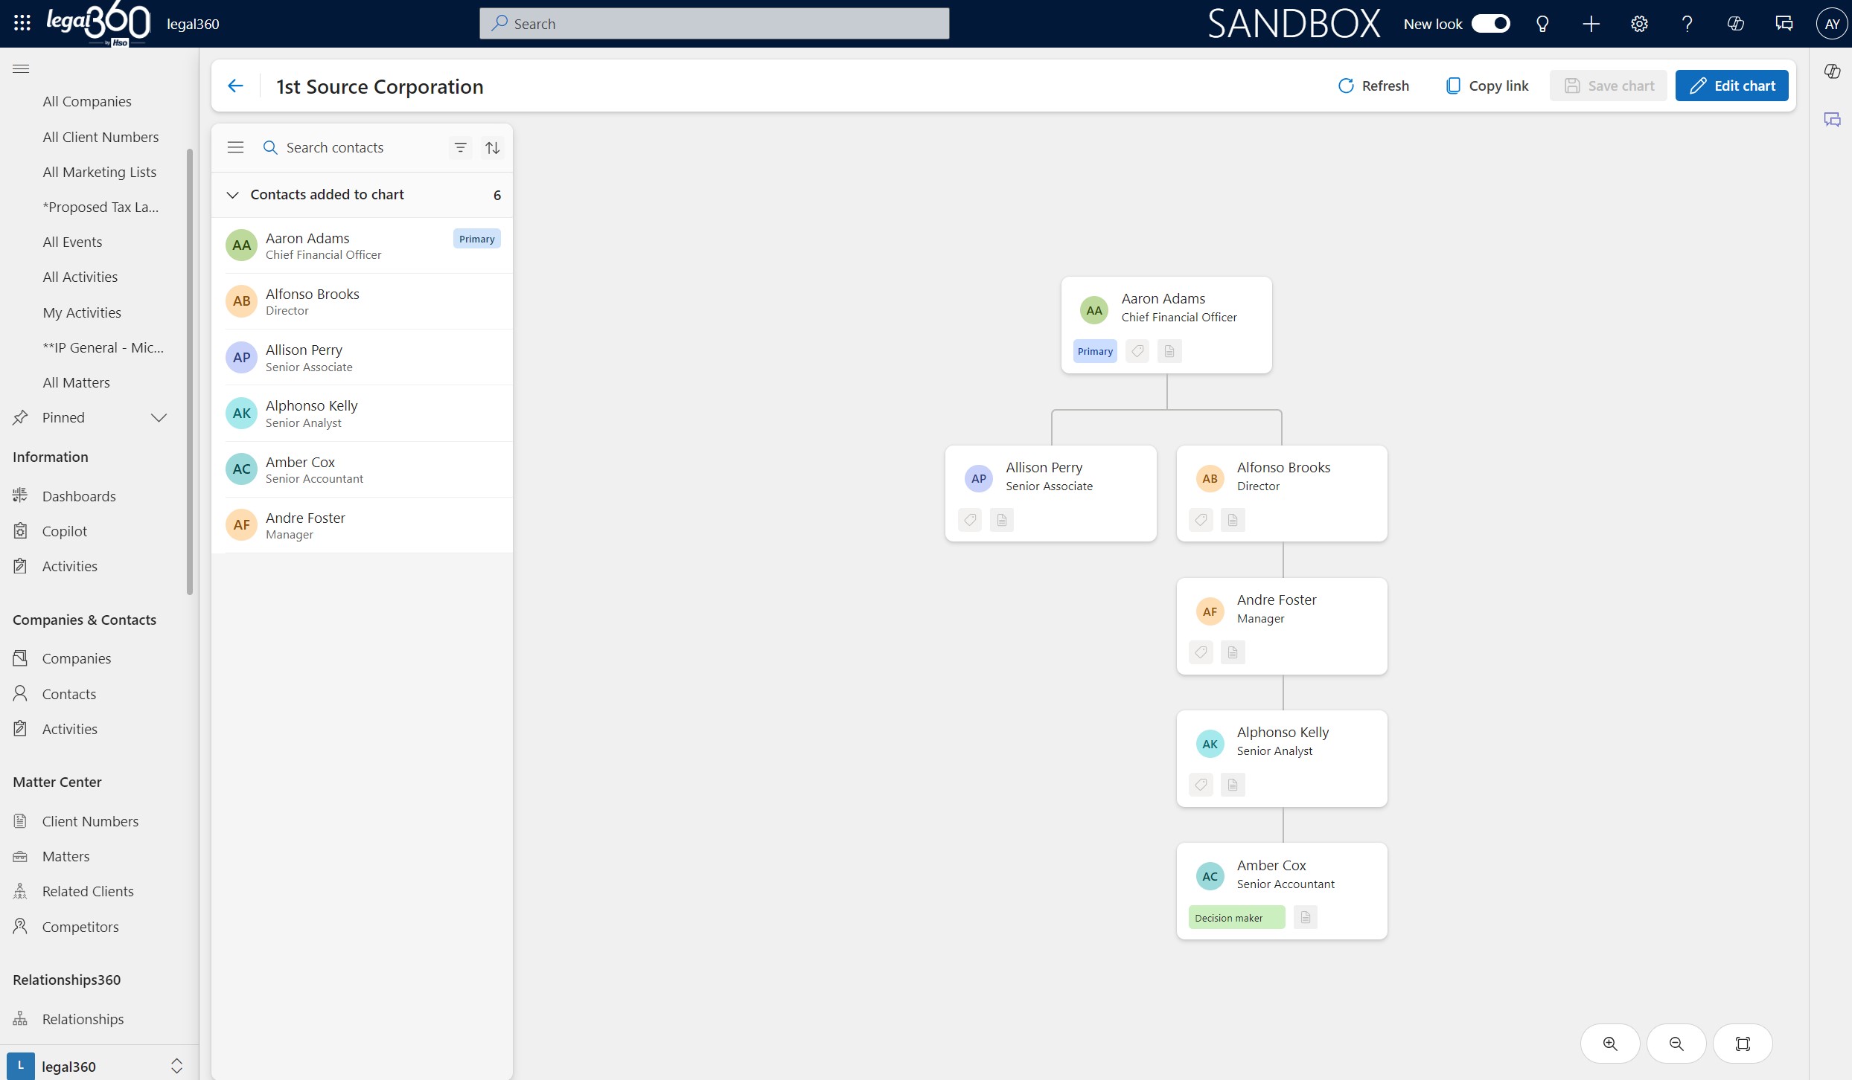1852x1080 pixels.
Task: Click tag icon on Alfonso Brooks card
Action: coord(1201,519)
